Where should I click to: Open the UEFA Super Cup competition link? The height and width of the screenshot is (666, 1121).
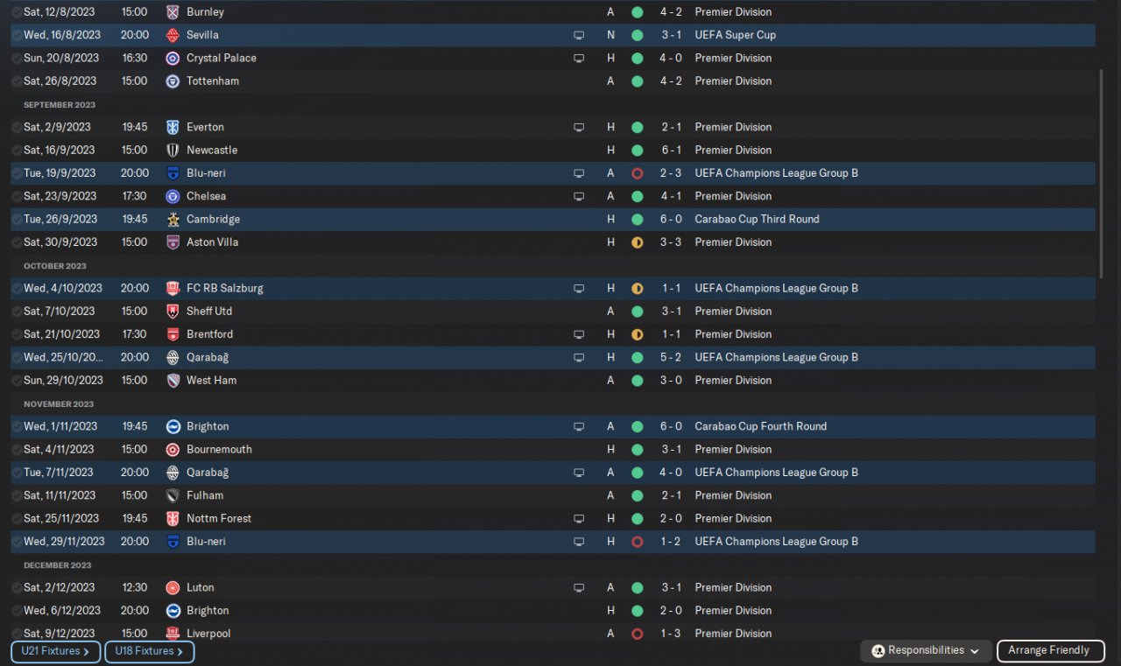coord(735,35)
